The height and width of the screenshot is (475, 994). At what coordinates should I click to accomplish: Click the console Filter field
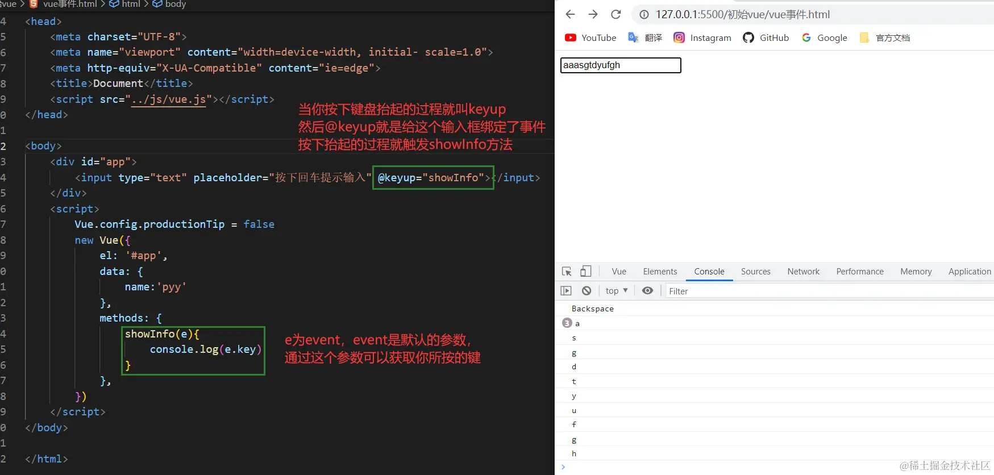(x=830, y=291)
